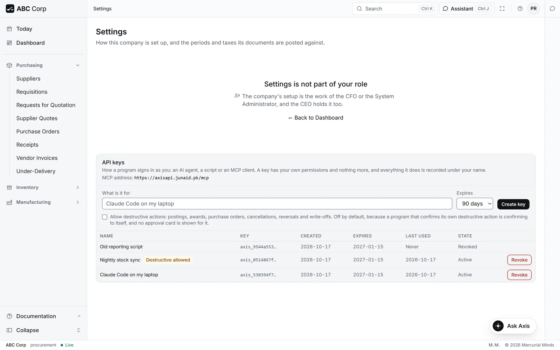
Task: Click the ABC Corp logo icon
Action: [x=10, y=9]
